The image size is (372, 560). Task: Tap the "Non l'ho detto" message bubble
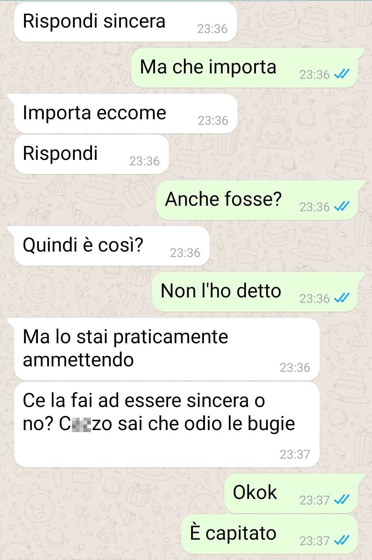tap(255, 292)
